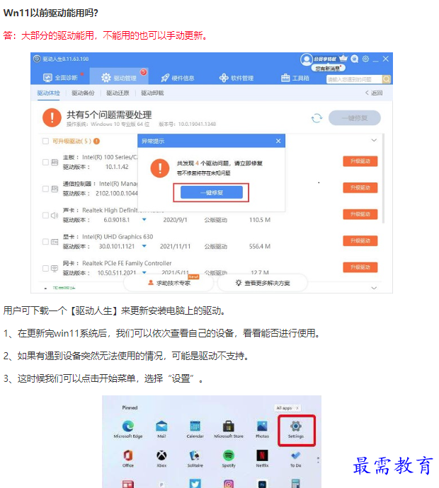This screenshot has width=439, height=488.
Task: Open the 硬件信息 tab
Action: tap(177, 78)
